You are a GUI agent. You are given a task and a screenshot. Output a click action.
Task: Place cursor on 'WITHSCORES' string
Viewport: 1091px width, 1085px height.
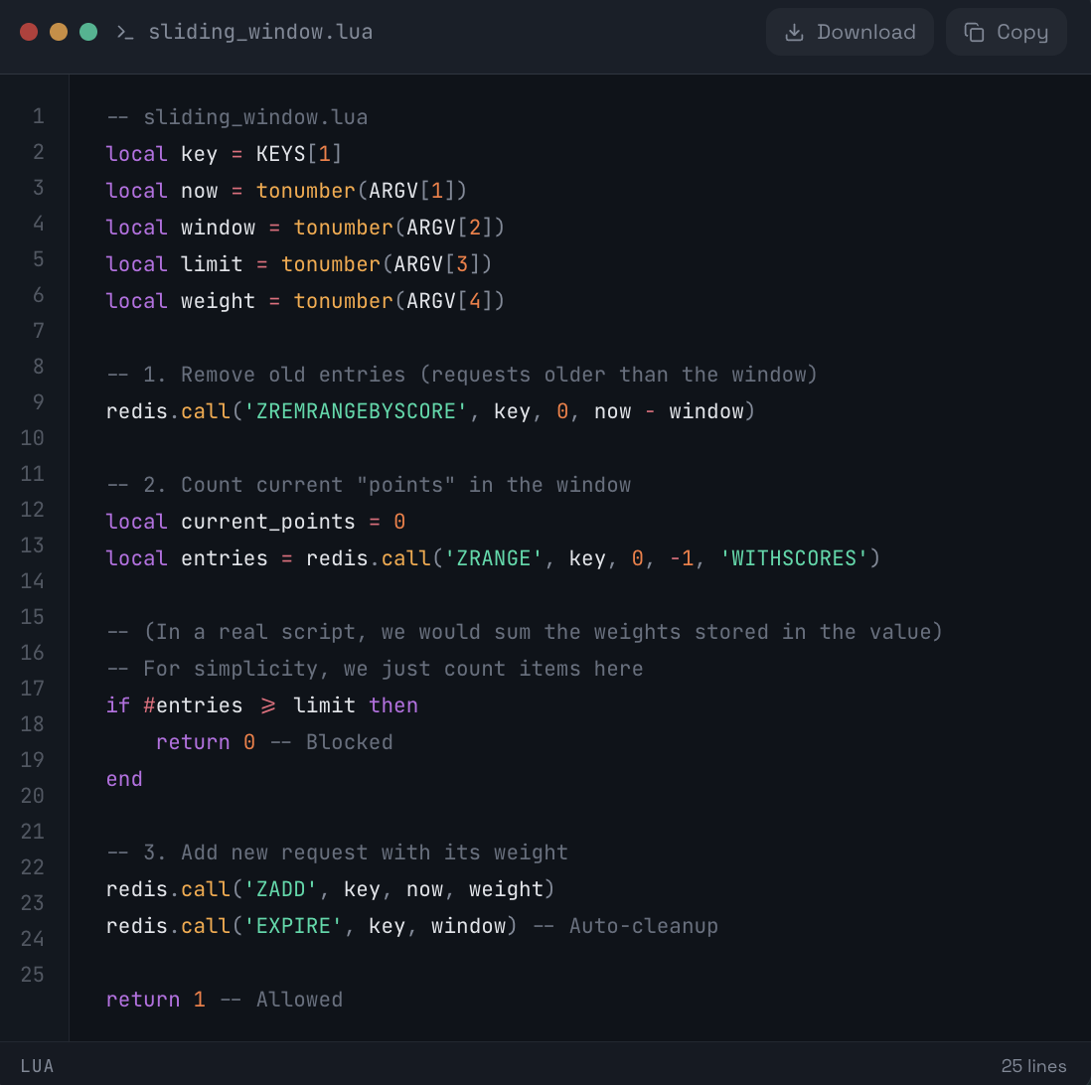coord(794,558)
